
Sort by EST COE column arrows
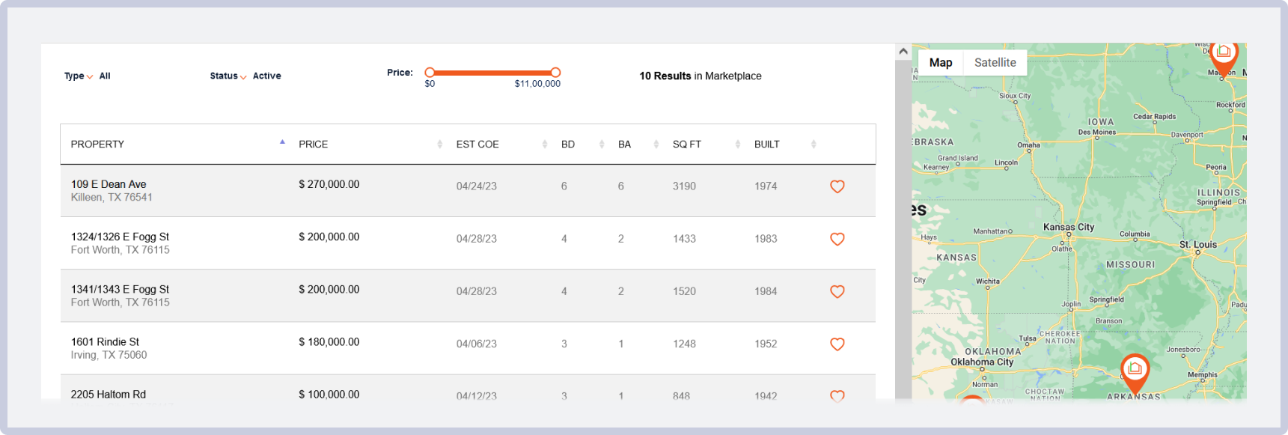(544, 145)
